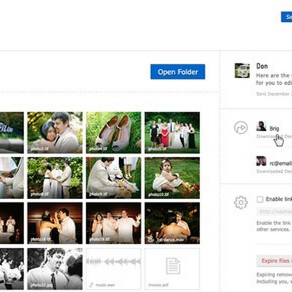Open the 1st-dance.mov video thumbnail
Image resolution: width=292 pixels, height=292 pixels.
coord(172,223)
